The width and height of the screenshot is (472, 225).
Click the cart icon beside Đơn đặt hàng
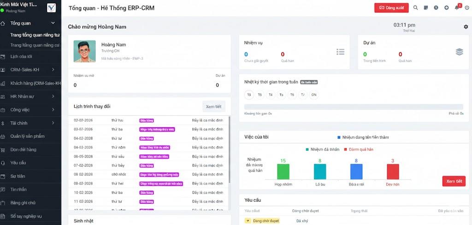[3, 150]
